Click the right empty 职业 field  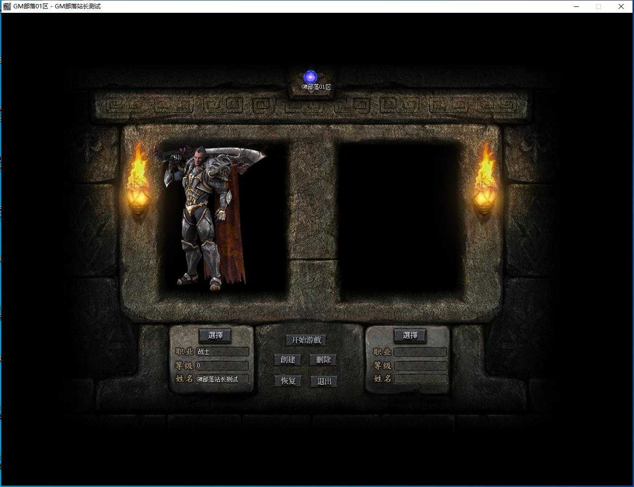[421, 352]
